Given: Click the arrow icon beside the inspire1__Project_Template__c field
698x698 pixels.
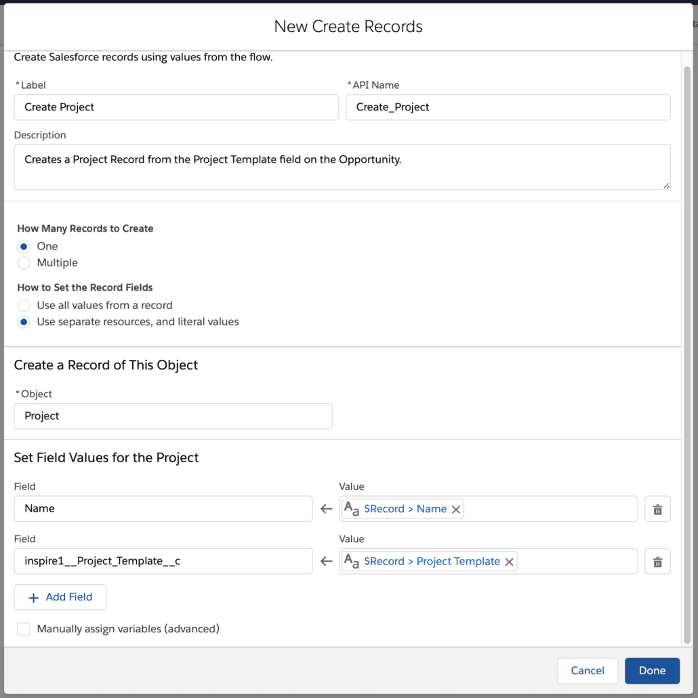Looking at the screenshot, I should tap(326, 561).
